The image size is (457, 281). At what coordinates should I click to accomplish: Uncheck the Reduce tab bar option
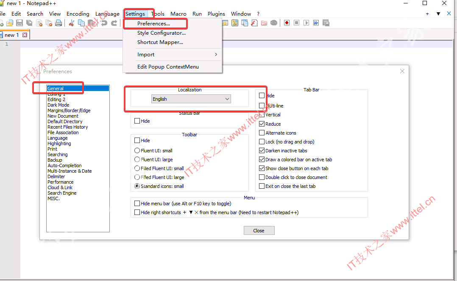(x=262, y=124)
